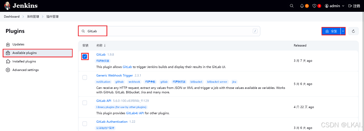Click the 构建触发器 tag in Generic Webhook row
Image resolution: width=364 pixels, height=131 pixels.
pos(179,82)
